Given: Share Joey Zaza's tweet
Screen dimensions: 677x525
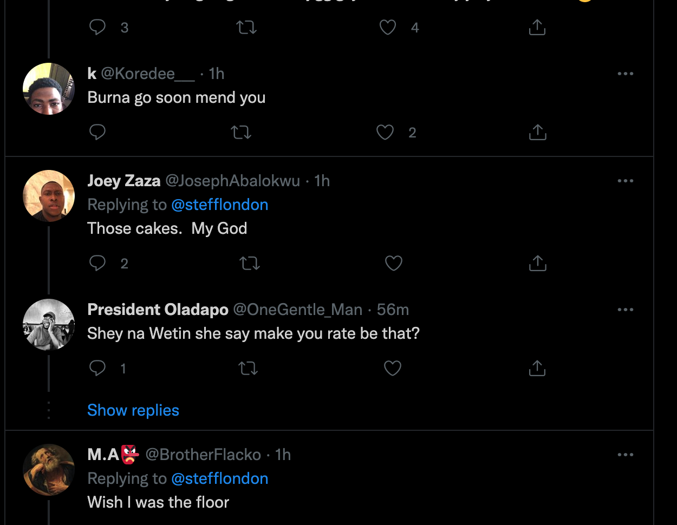Looking at the screenshot, I should (537, 263).
